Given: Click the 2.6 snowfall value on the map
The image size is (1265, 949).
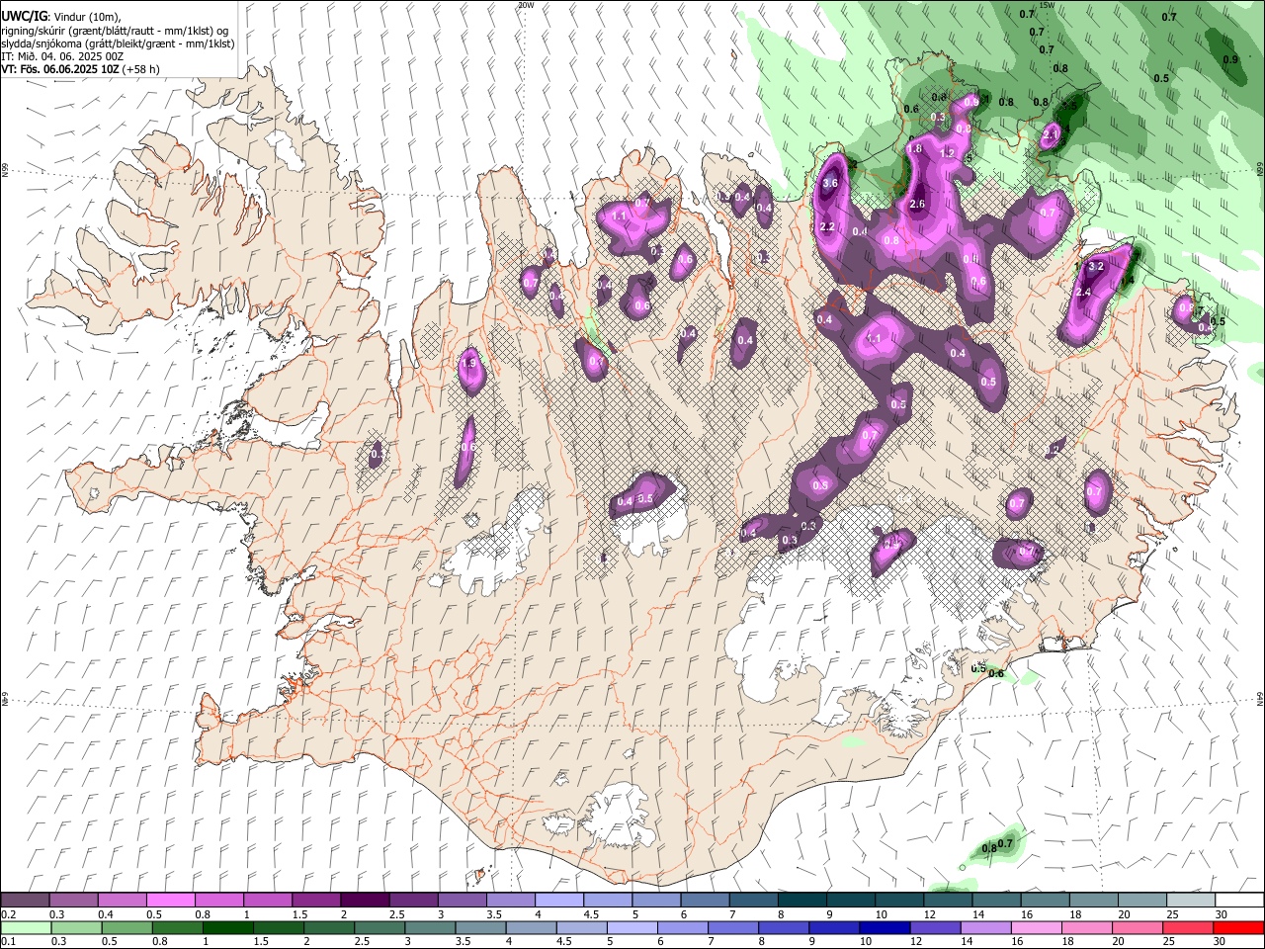Looking at the screenshot, I should click(916, 205).
